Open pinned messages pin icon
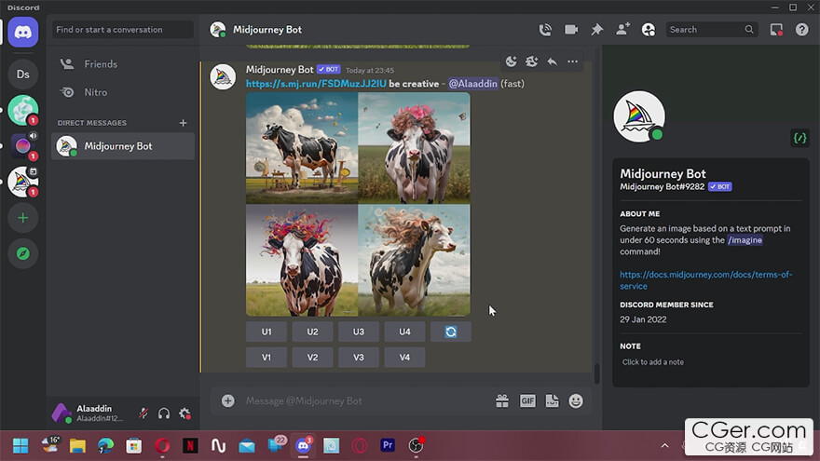The image size is (820, 461). [596, 30]
